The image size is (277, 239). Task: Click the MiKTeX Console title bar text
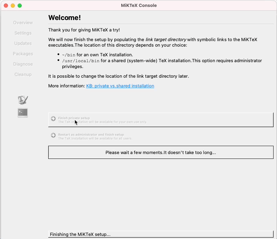tap(138, 6)
